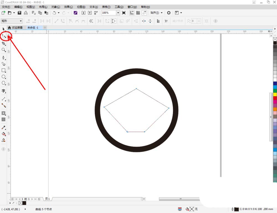
Task: Click the Import icon
Action: tap(83, 13)
